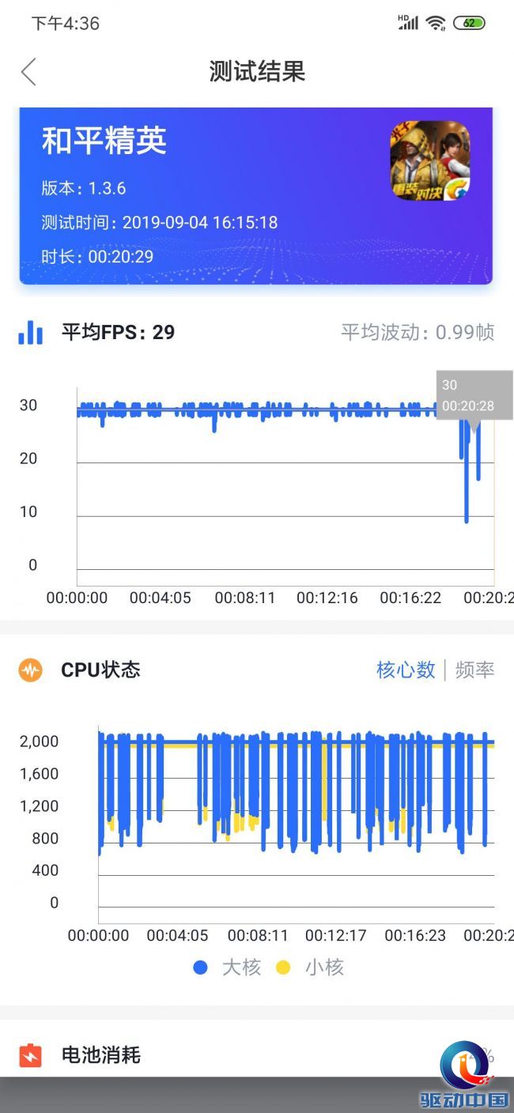Tap the 和平精英 game name heading
This screenshot has height=1113, width=514.
104,141
